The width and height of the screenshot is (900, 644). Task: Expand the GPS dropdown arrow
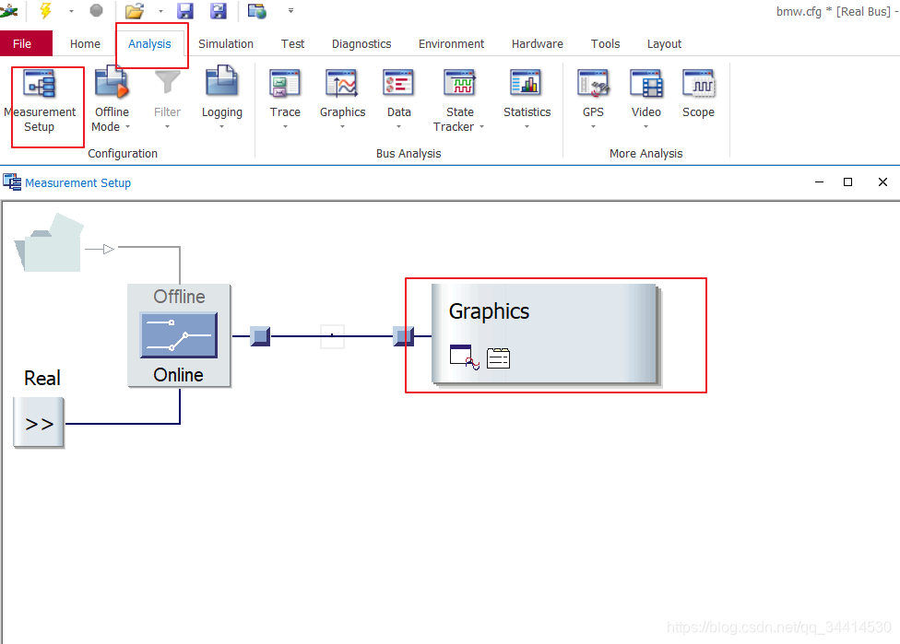(x=594, y=127)
